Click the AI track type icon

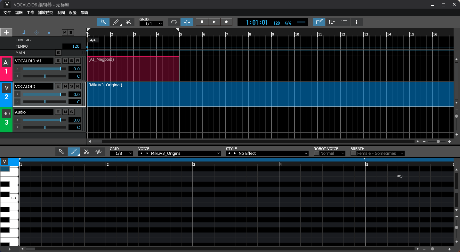click(6, 63)
